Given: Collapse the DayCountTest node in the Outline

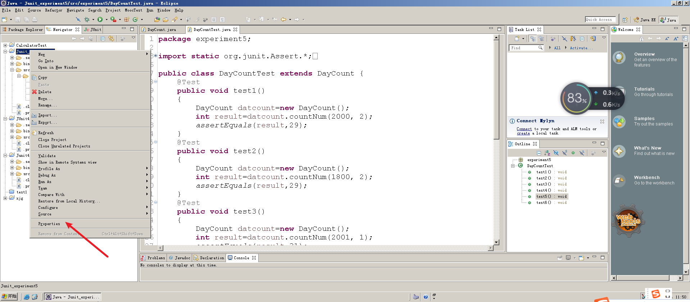Looking at the screenshot, I should [x=513, y=166].
